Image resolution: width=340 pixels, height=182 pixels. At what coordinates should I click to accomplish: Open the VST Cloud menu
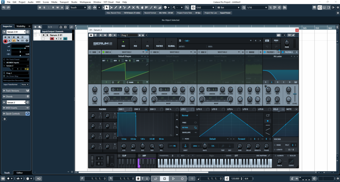(109, 2)
